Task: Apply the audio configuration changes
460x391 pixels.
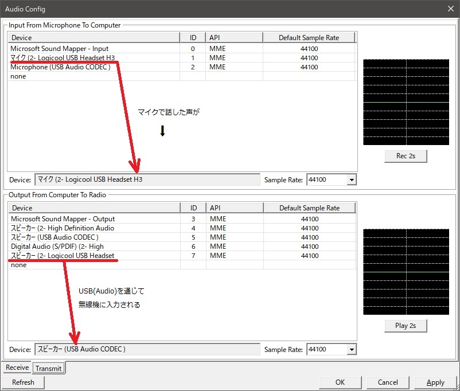Action: click(x=435, y=382)
